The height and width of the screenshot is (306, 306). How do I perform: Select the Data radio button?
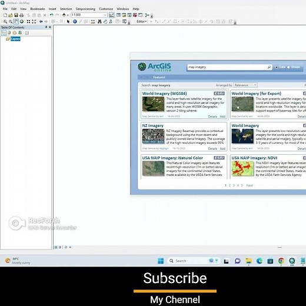[277, 67]
